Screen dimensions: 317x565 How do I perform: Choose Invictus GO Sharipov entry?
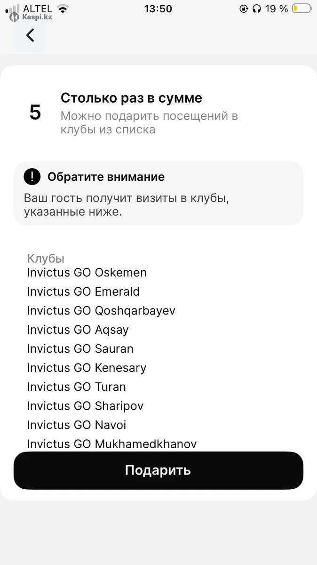pyautogui.click(x=85, y=406)
